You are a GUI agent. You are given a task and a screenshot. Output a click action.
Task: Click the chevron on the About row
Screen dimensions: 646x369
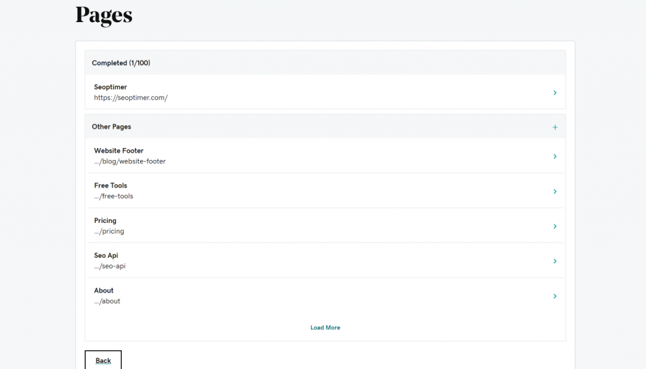point(555,296)
